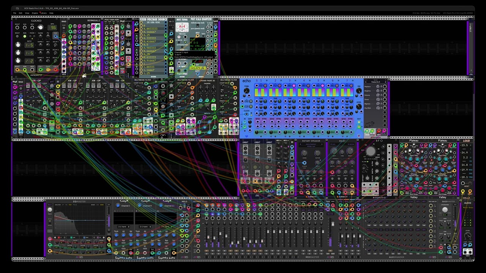Viewport: 486px width, 273px height.
Task: Click the Bigness knob on Galactic3
Action: 378,104
